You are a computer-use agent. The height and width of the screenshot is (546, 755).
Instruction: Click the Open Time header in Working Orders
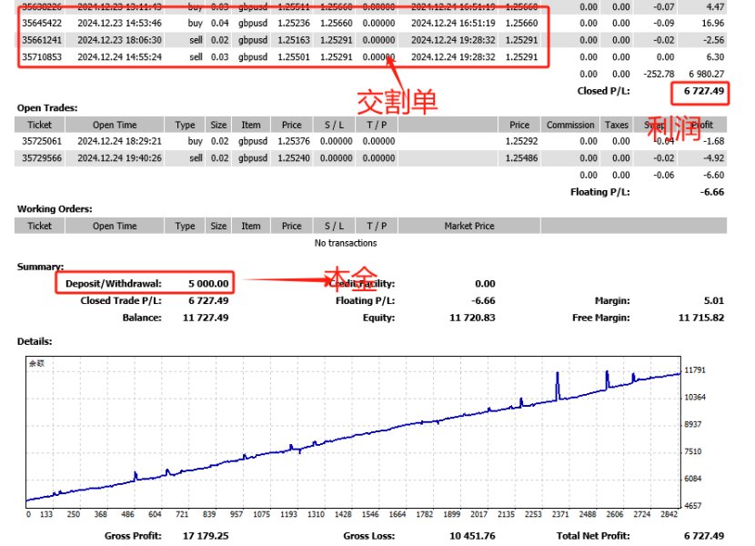tap(115, 226)
